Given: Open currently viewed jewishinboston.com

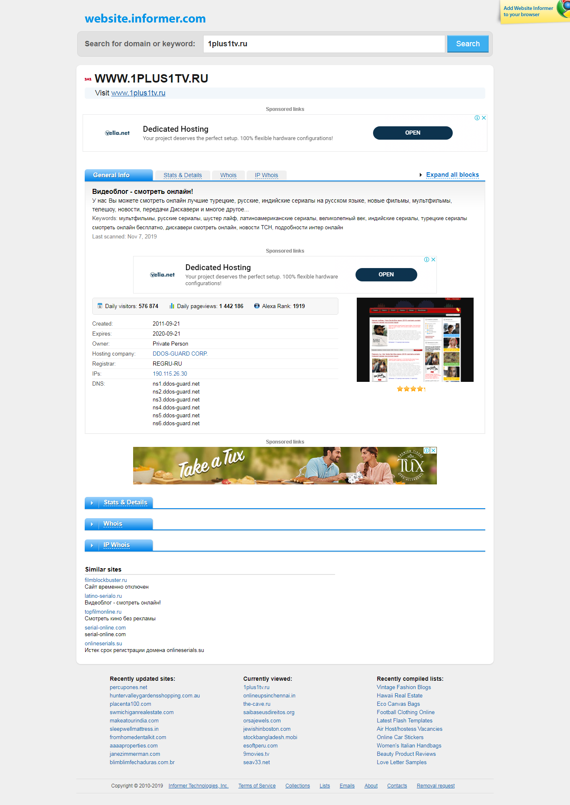Looking at the screenshot, I should click(267, 729).
